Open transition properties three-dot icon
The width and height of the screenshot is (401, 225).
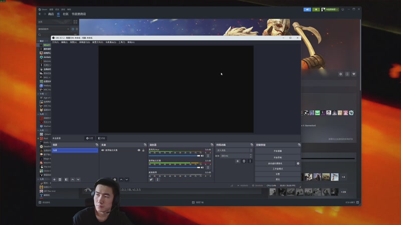tap(250, 161)
